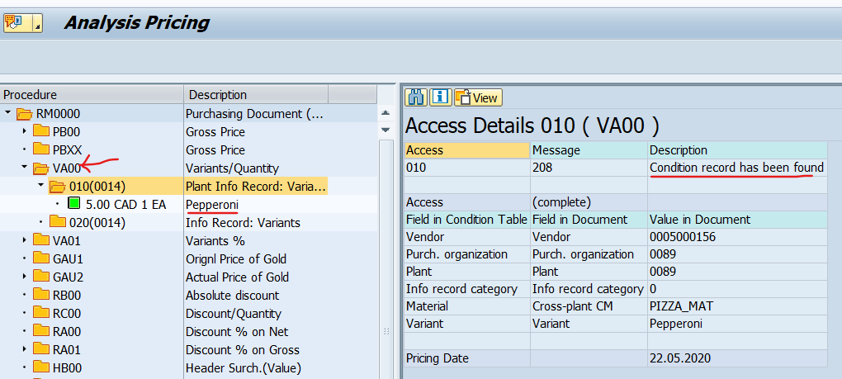Expand the RA01 Discount node

[x=24, y=349]
